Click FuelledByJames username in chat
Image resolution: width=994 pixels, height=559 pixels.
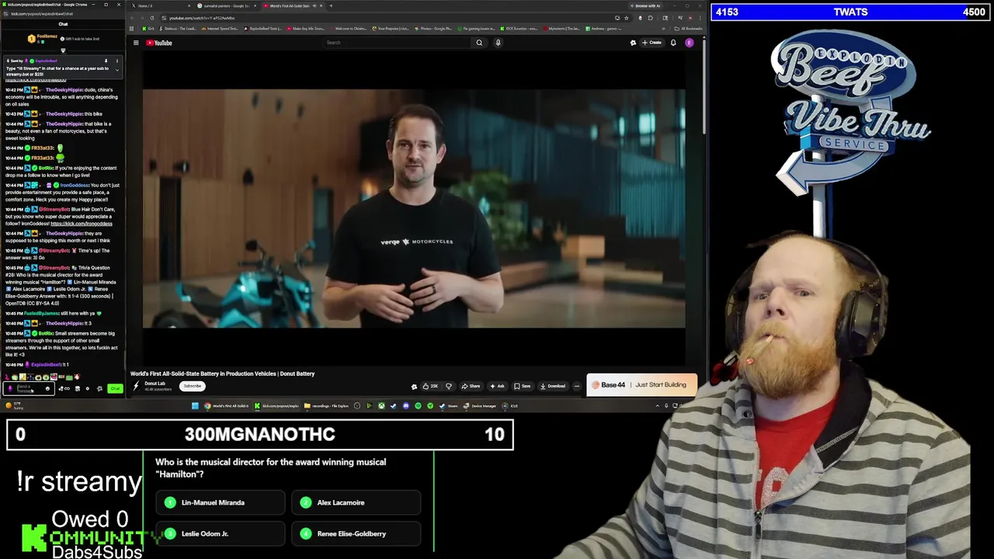pyautogui.click(x=42, y=314)
